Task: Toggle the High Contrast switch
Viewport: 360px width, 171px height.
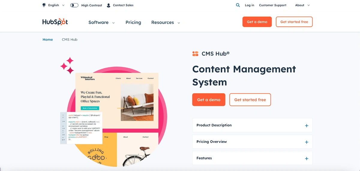Action: click(x=74, y=5)
